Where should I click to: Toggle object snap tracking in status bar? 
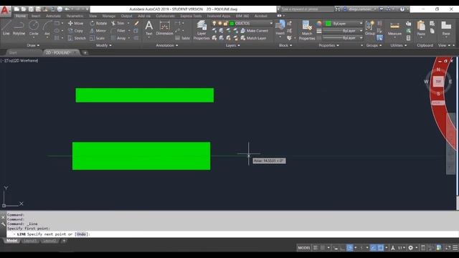(x=373, y=248)
